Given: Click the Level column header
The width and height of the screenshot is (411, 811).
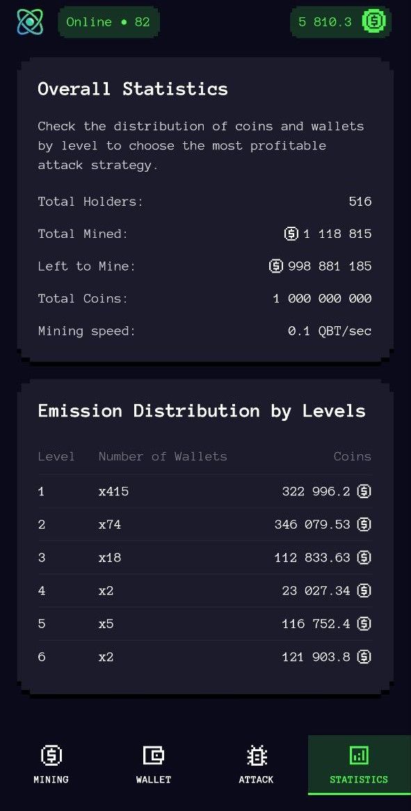Looking at the screenshot, I should tap(56, 456).
